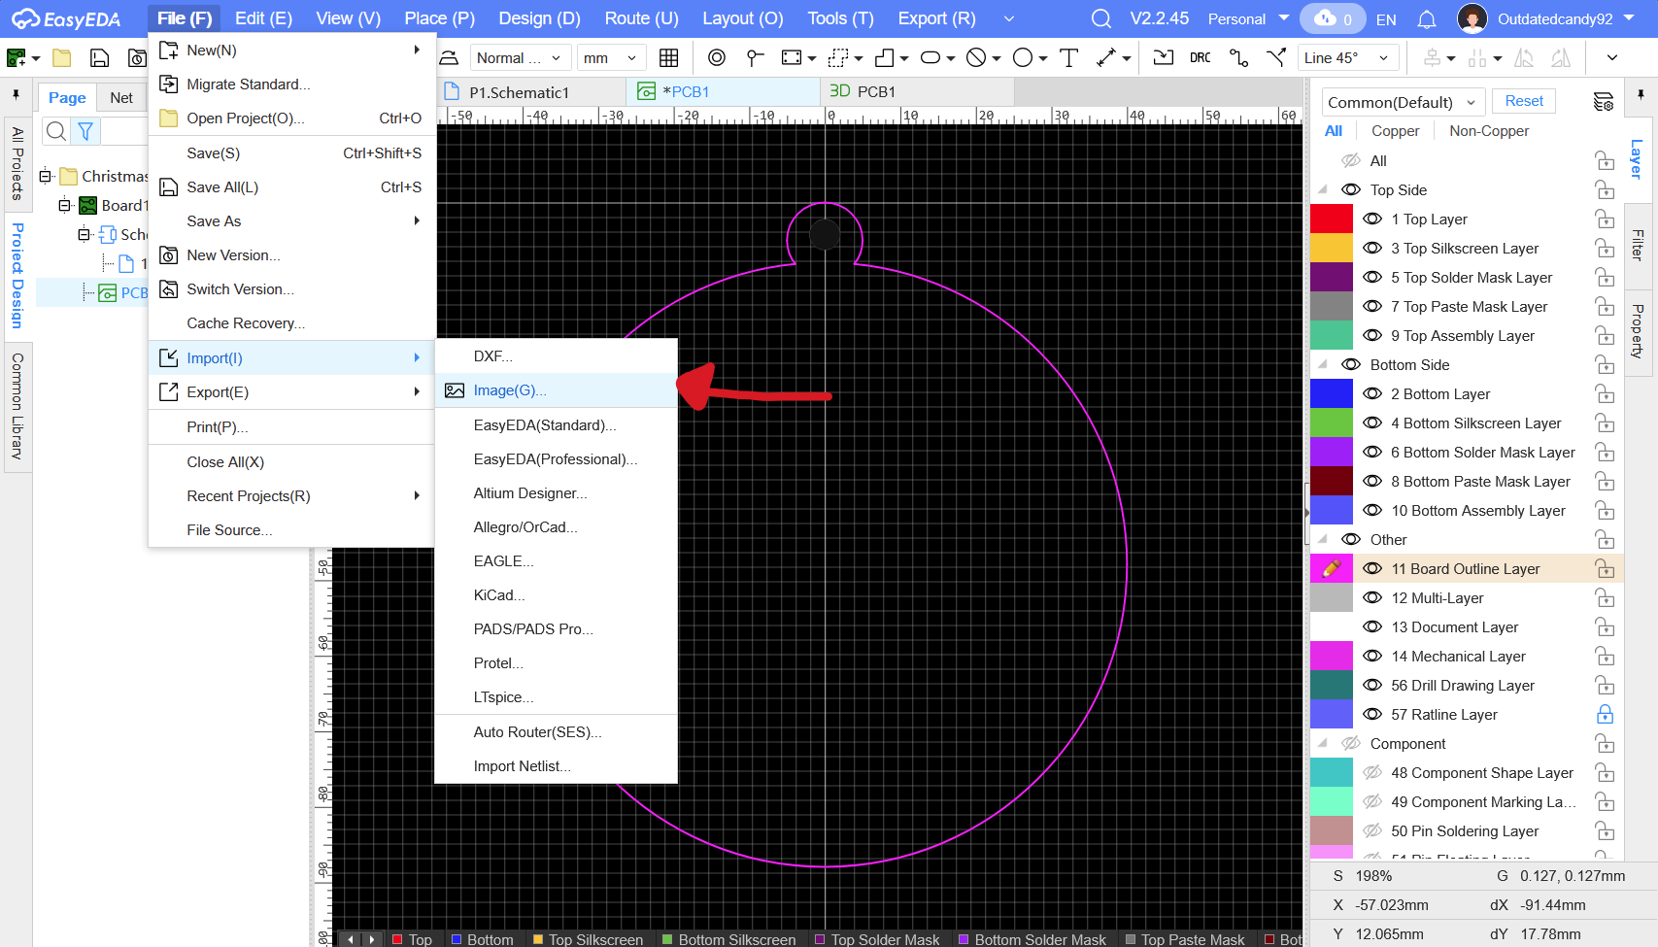Click the Via placement tool icon
This screenshot has height=947, width=1658.
click(717, 58)
